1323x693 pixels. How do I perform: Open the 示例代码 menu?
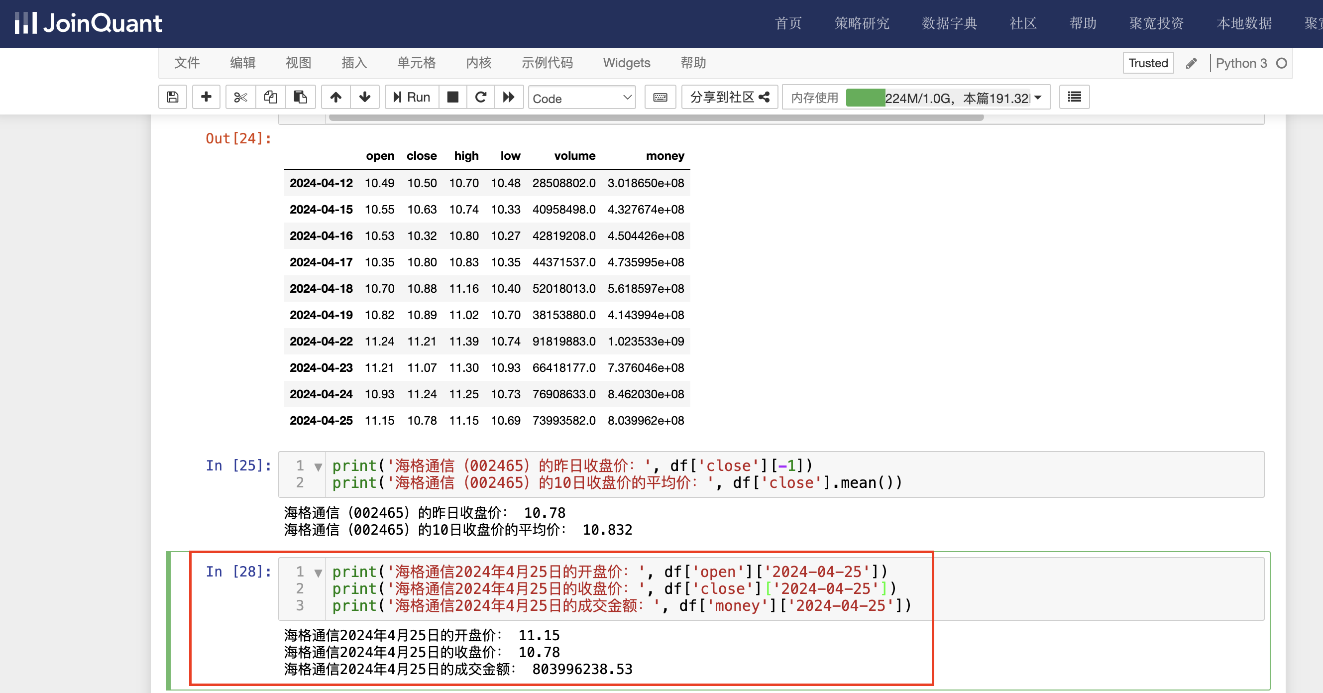pyautogui.click(x=547, y=63)
